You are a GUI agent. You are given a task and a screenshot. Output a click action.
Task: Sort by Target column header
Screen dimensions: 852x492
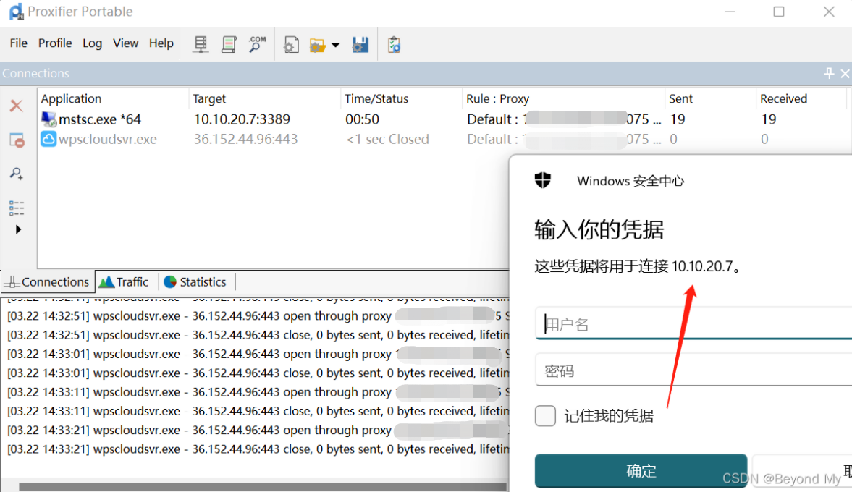[x=265, y=99]
